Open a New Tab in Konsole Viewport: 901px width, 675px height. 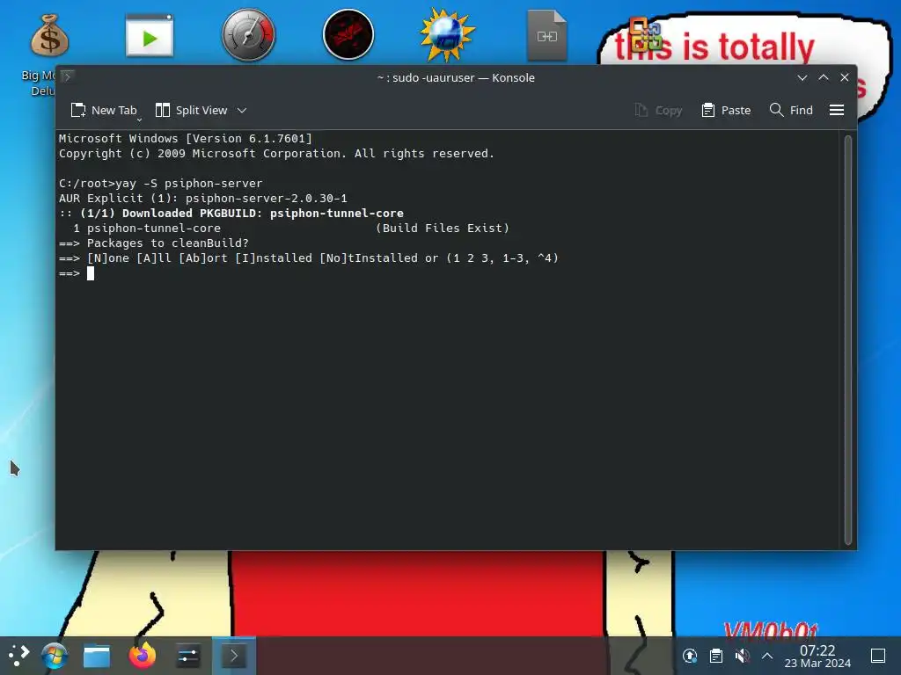pos(104,110)
